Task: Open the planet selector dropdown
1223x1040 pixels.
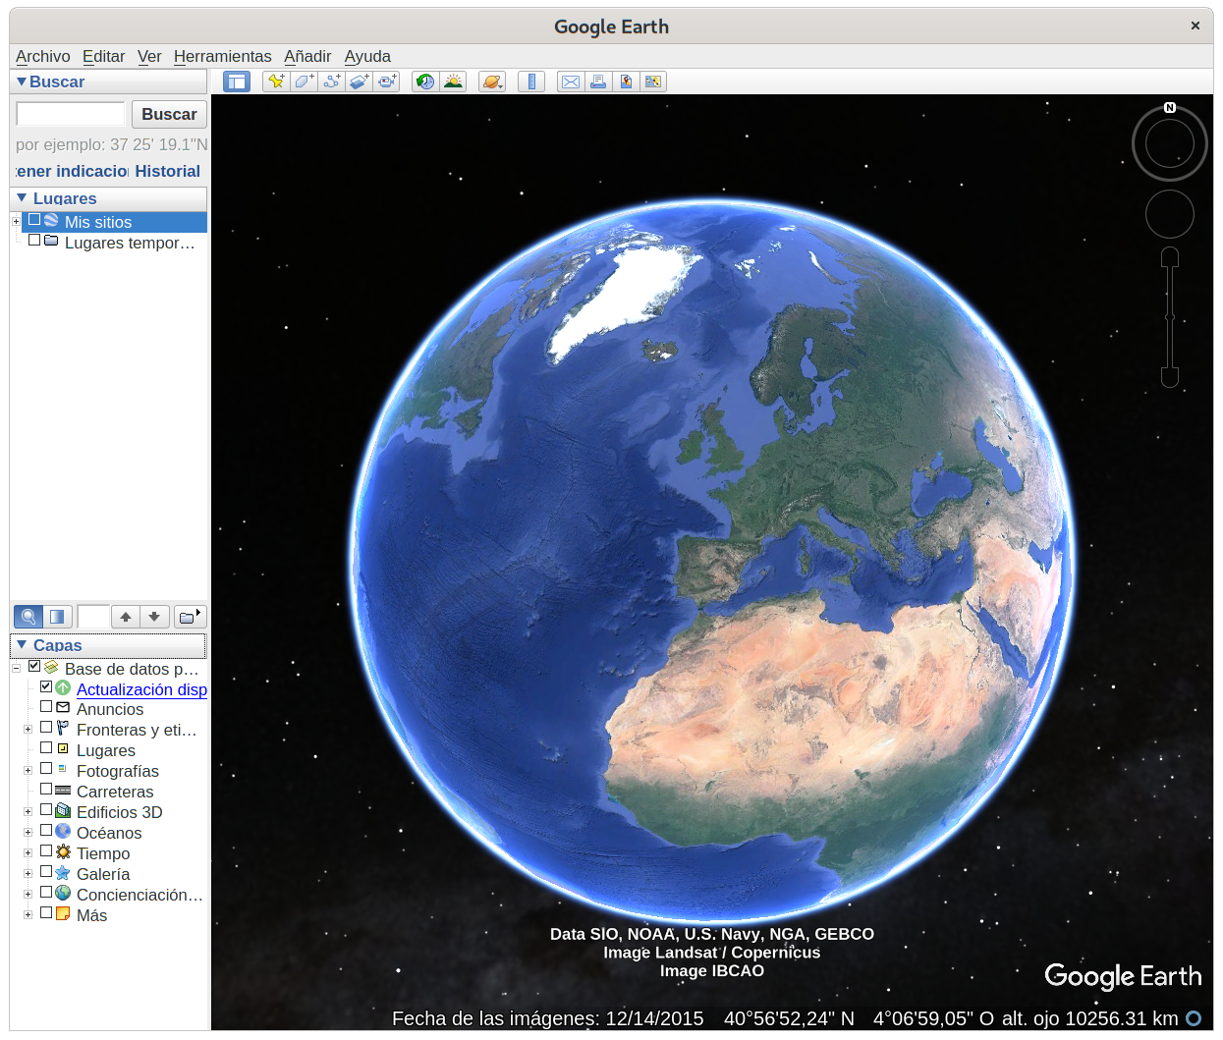Action: point(492,82)
